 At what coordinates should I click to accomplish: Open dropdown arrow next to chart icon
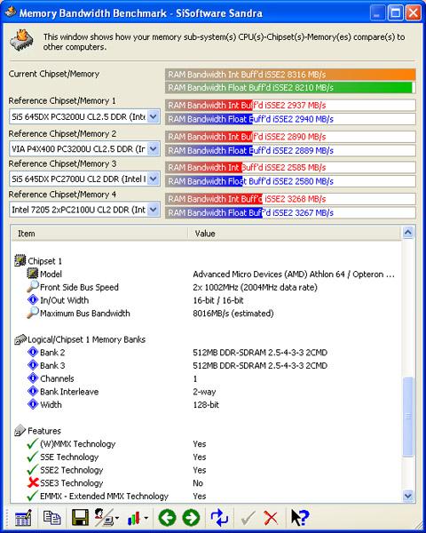coord(146,519)
